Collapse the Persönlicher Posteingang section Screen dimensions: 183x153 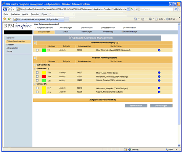[35, 43]
